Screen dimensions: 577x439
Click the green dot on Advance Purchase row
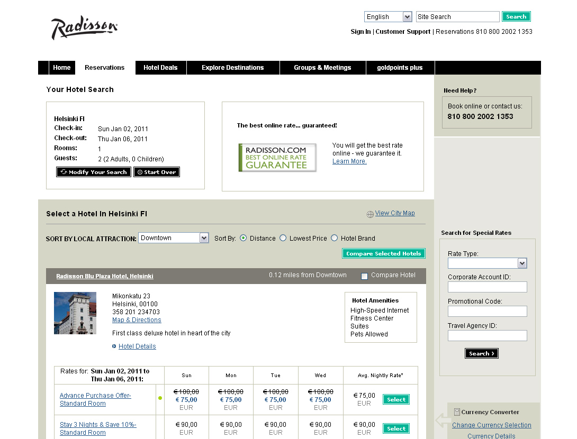coord(160,398)
